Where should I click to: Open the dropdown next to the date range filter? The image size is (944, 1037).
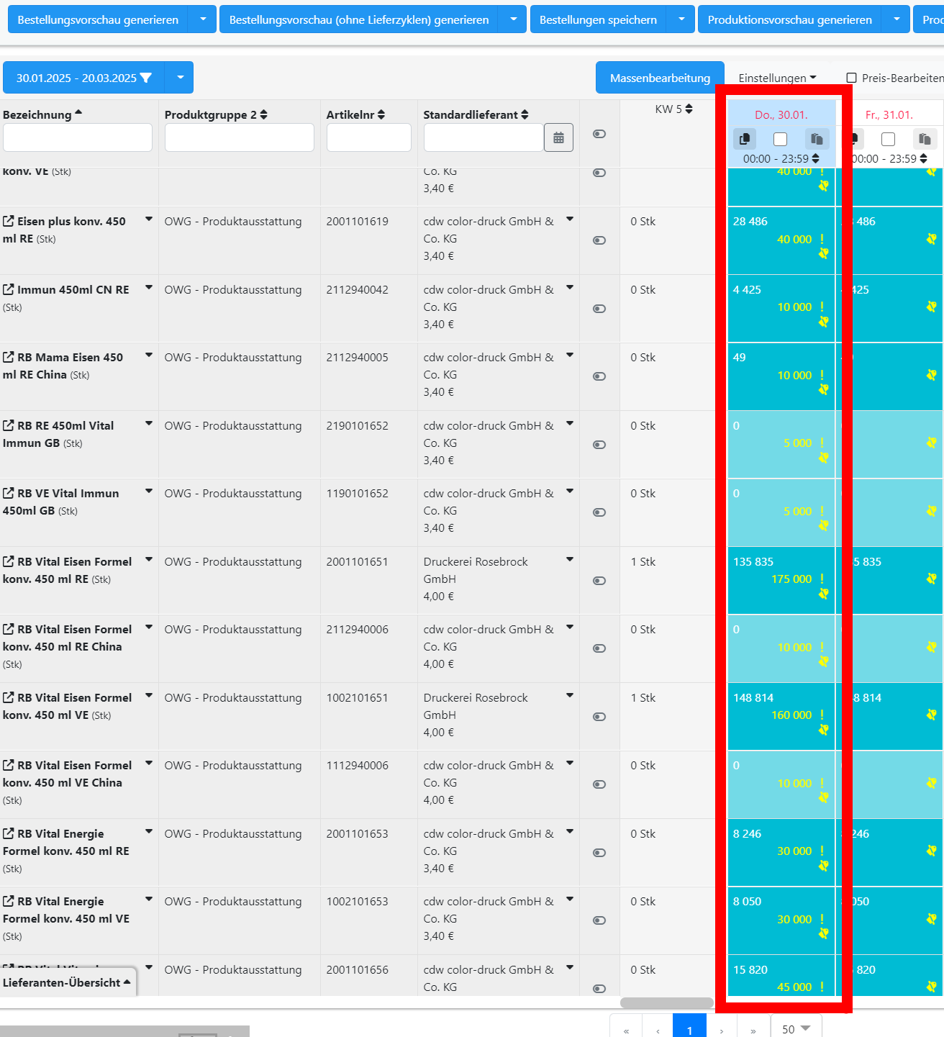pos(180,77)
